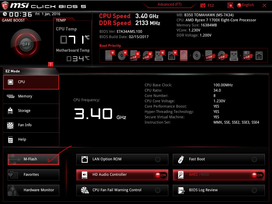Open Hardware Monitor
The image size is (272, 204).
(x=34, y=190)
